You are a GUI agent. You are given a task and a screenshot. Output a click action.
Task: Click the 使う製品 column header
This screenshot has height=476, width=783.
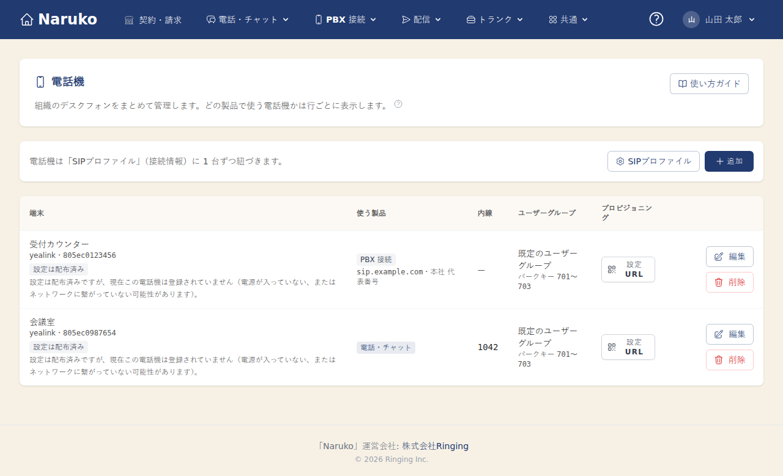coord(371,213)
